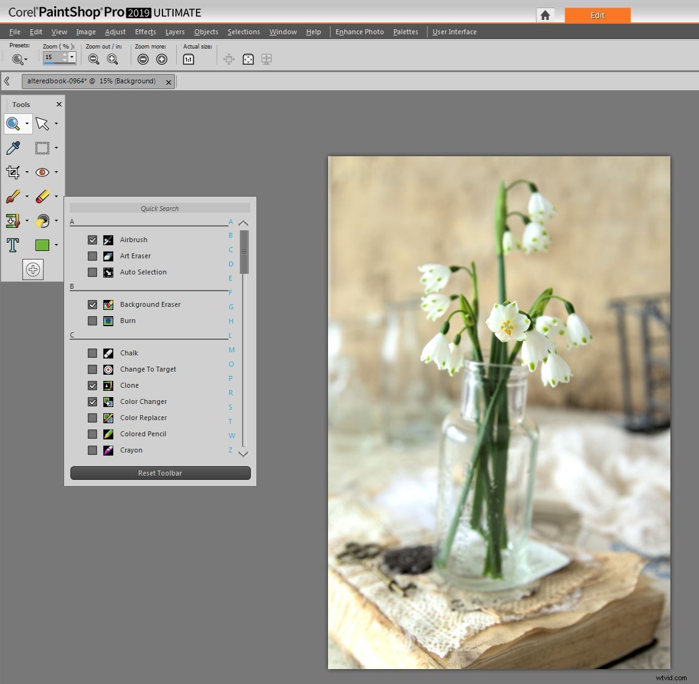Select the Pick tool arrow
The image size is (699, 684).
(41, 123)
